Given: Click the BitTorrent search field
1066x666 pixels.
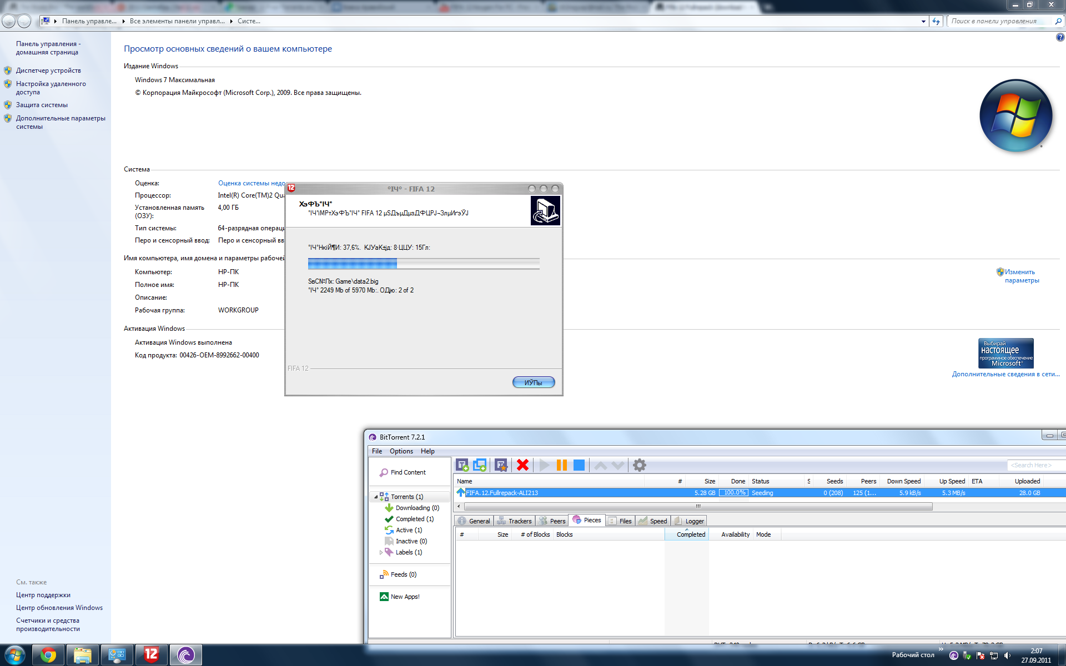Looking at the screenshot, I should click(x=1036, y=465).
